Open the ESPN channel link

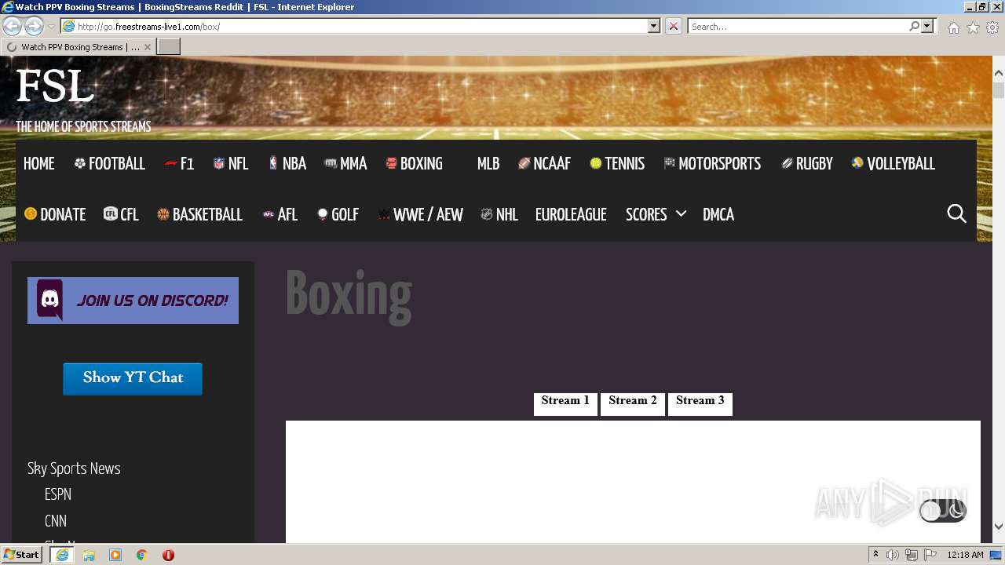coord(58,494)
